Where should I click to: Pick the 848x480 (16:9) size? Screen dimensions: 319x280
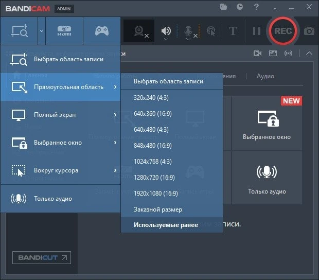pos(172,146)
